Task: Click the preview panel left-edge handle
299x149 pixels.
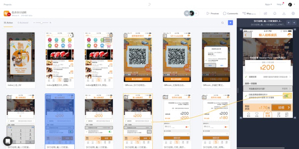Action: click(x=238, y=90)
